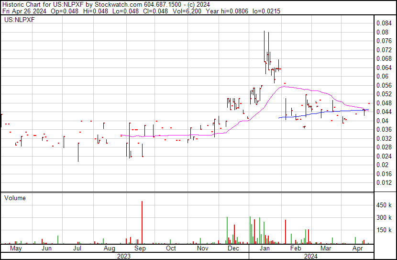Click the 0.028 price axis value

click(x=384, y=147)
